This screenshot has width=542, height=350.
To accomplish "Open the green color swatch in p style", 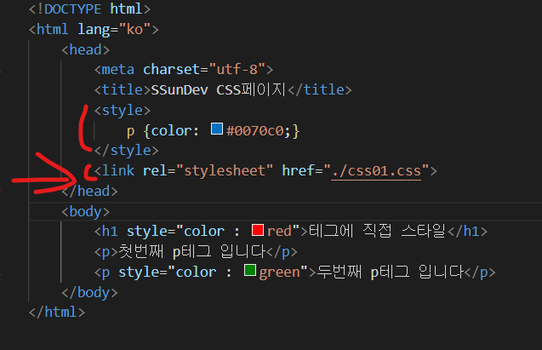I will pos(249,270).
